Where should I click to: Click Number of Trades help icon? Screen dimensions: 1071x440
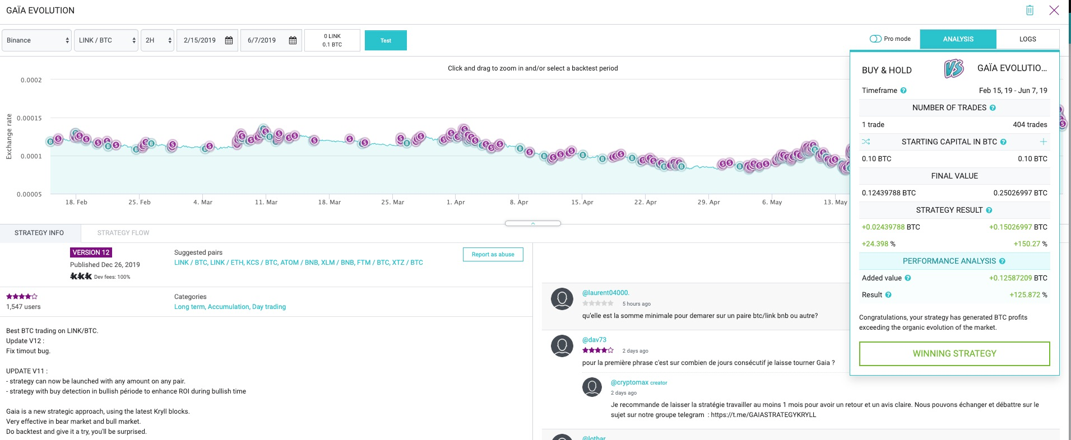click(x=993, y=108)
